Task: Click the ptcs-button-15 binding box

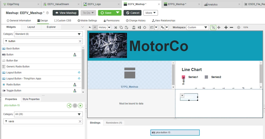Action: 175,132
